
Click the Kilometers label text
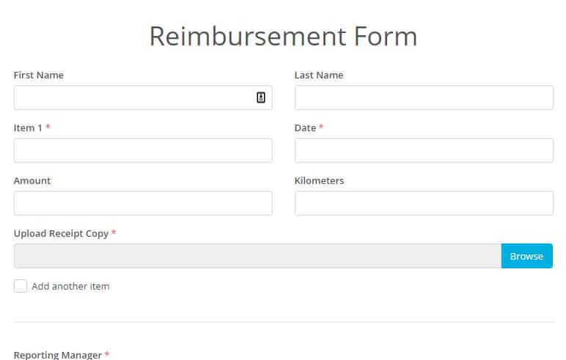(x=319, y=180)
